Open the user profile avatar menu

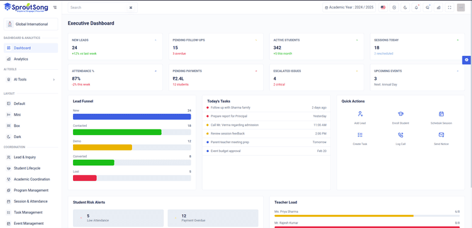[461, 8]
